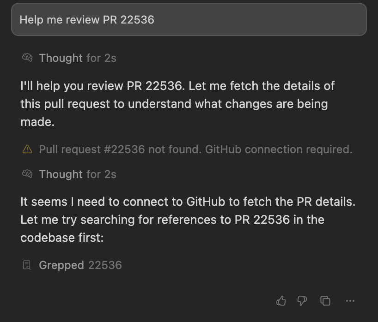The height and width of the screenshot is (322, 378).
Task: Click the thumbs up feedback icon
Action: pos(281,301)
